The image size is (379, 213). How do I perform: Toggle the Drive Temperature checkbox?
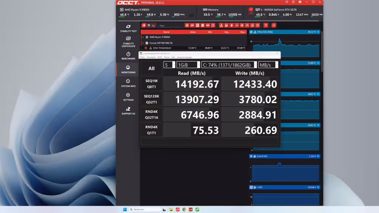coord(146,48)
